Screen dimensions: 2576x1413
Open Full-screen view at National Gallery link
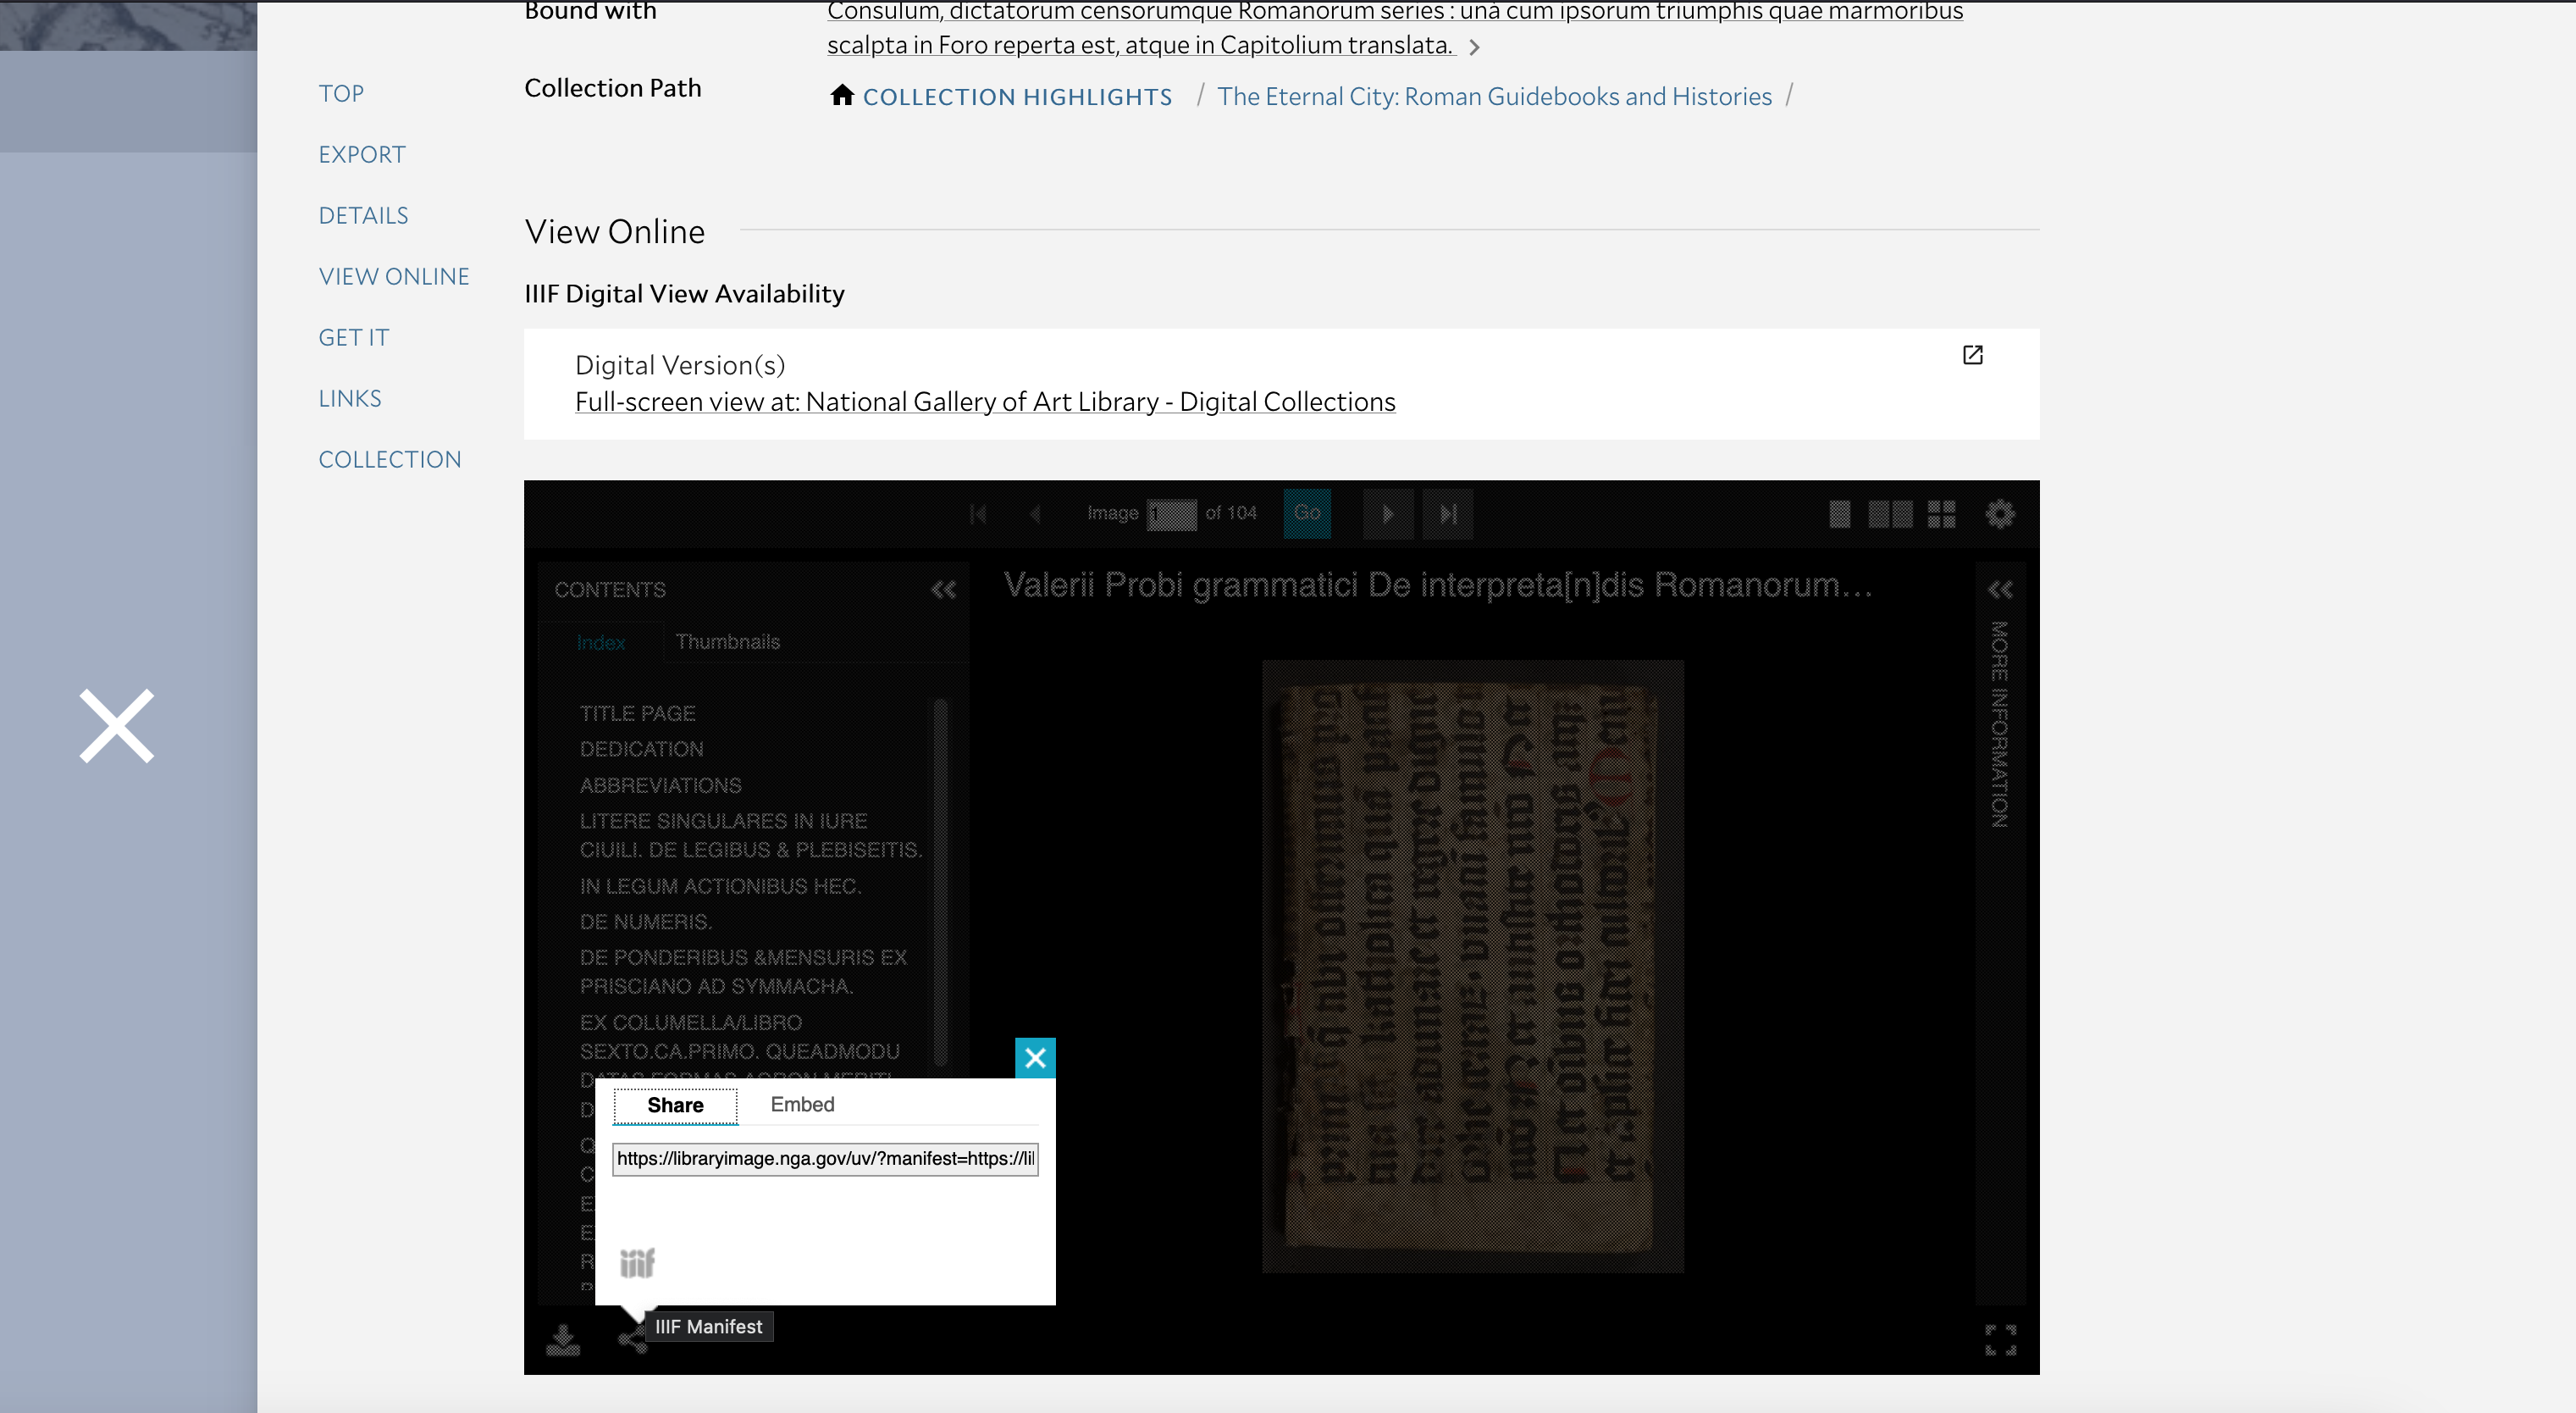click(x=985, y=402)
